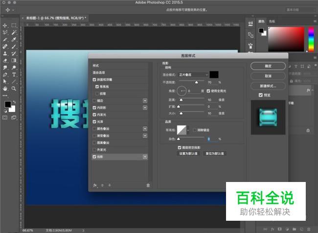The image size is (318, 233).
Task: Reset default foreground and background colors icon
Action: point(5,111)
